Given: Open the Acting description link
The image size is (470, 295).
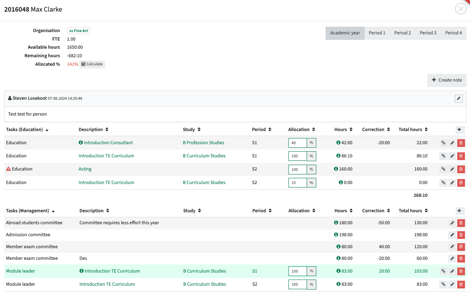Looking at the screenshot, I should click(85, 169).
